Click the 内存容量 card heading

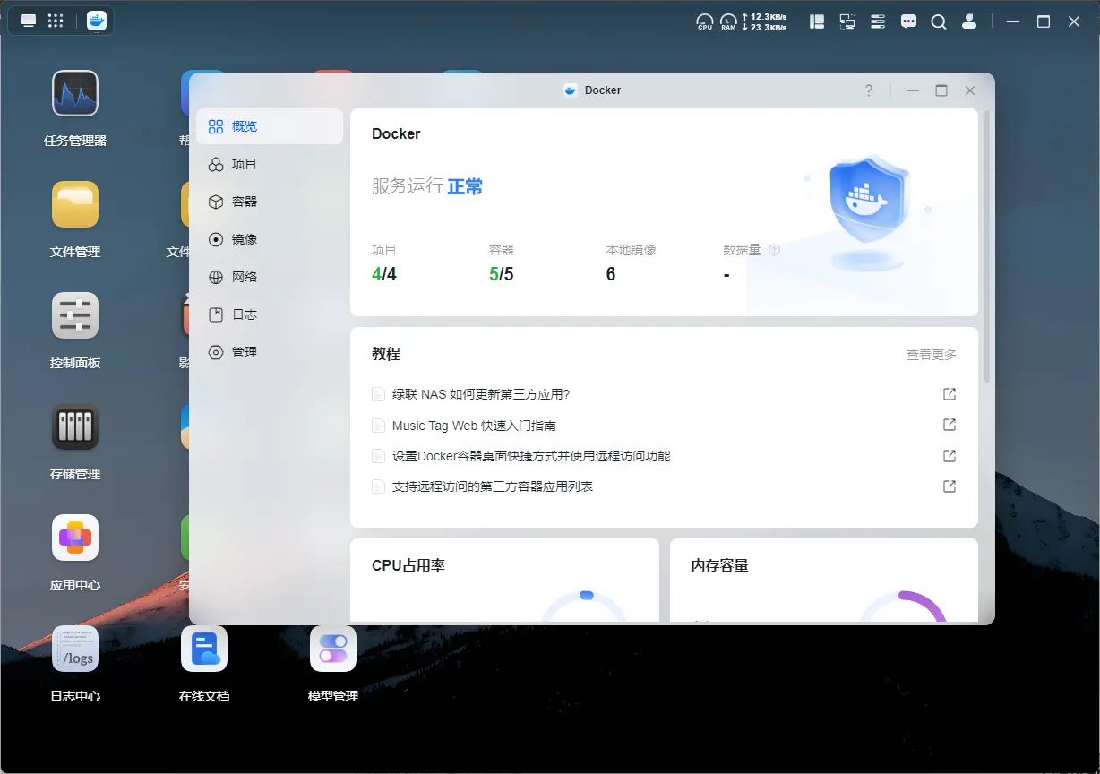(x=720, y=565)
